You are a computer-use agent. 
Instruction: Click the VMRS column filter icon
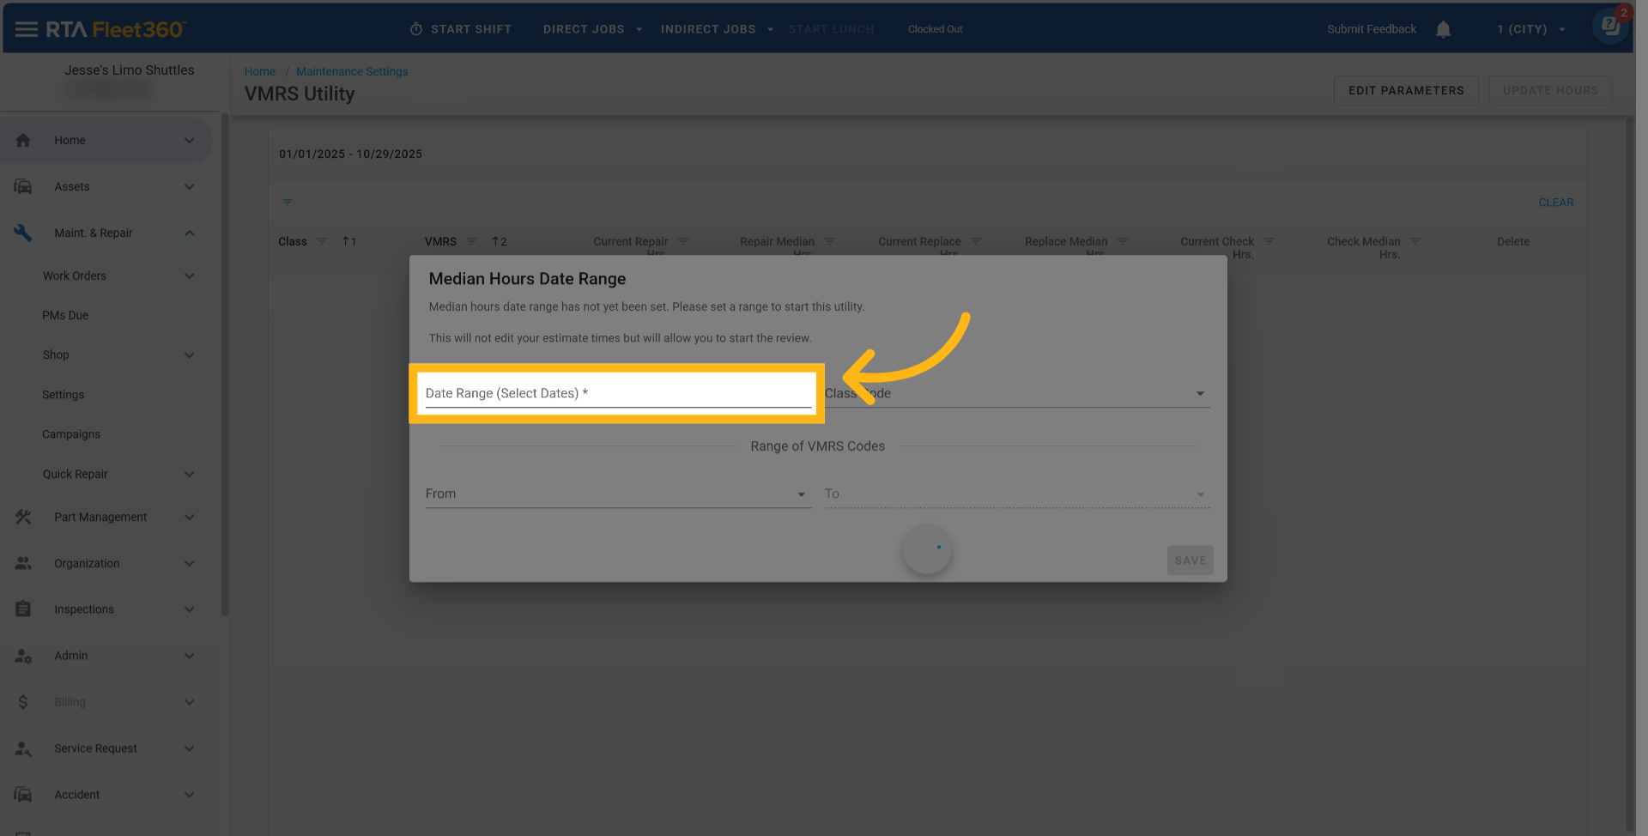point(471,241)
